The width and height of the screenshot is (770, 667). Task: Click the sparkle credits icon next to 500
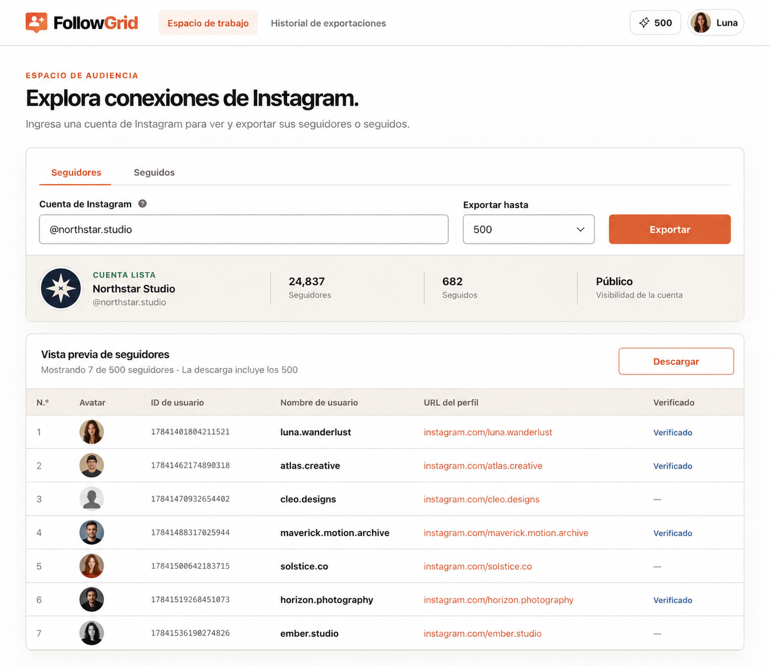644,23
